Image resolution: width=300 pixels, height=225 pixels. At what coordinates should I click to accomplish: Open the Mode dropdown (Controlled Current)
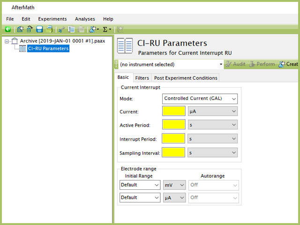(200, 98)
